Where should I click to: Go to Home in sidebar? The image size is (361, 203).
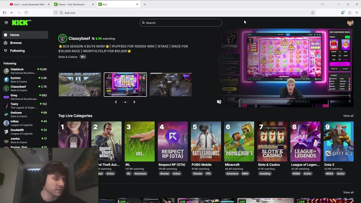pyautogui.click(x=25, y=35)
